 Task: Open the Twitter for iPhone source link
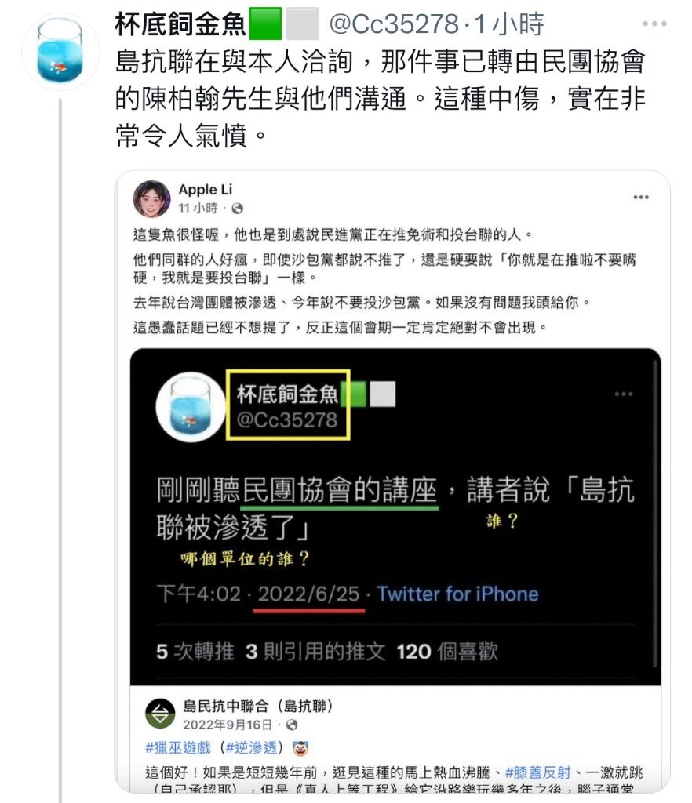coord(458,594)
